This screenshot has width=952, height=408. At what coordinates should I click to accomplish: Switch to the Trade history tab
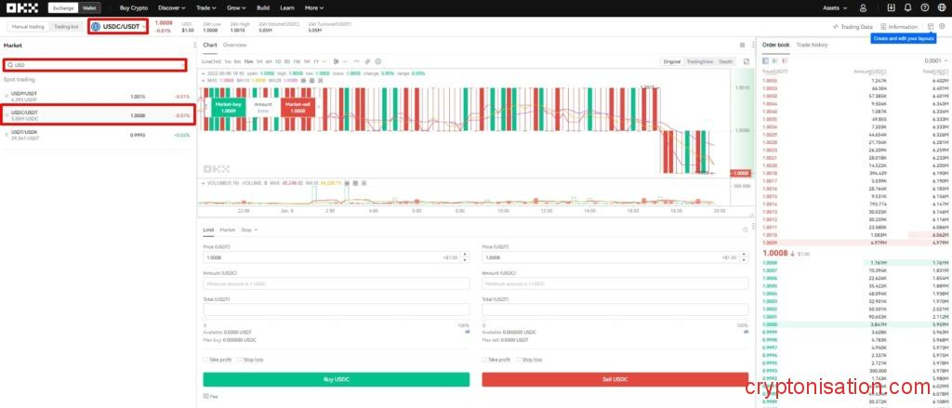pos(812,45)
